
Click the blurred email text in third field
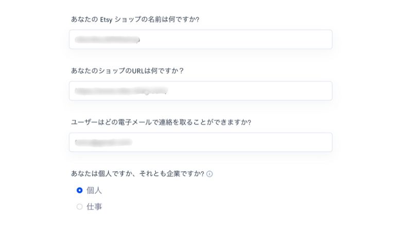tap(103, 142)
